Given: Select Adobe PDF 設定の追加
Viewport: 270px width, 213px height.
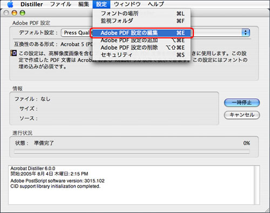Looking at the screenshot, I should [141, 41].
